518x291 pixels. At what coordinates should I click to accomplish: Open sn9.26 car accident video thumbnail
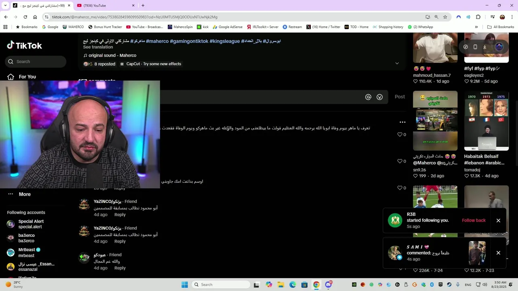click(435, 121)
